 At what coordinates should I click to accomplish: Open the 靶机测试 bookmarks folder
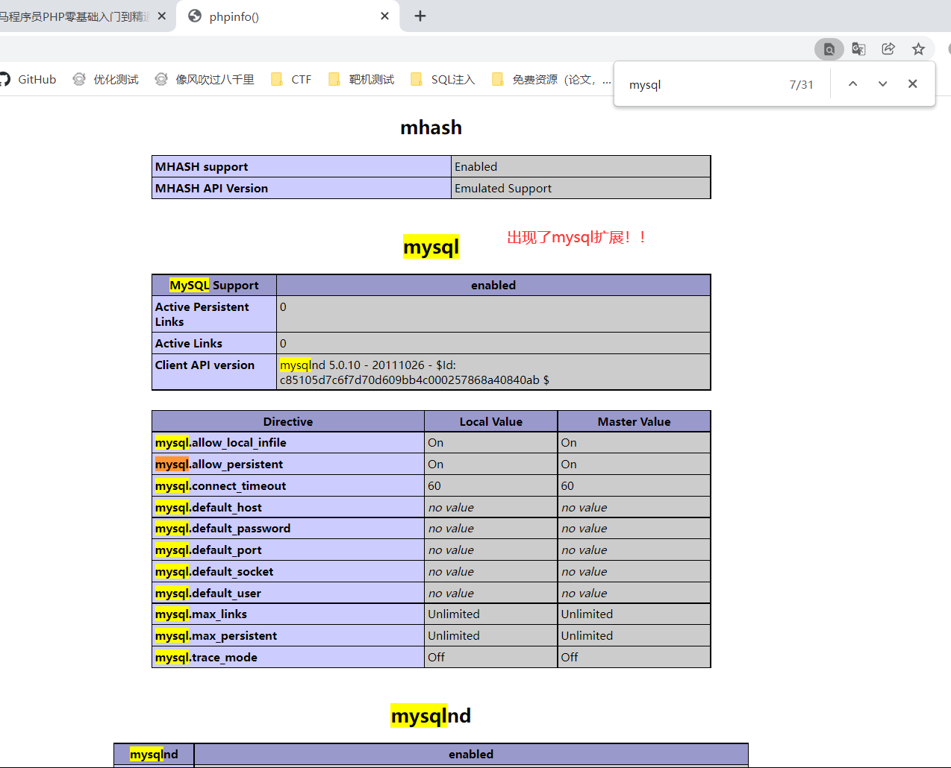tap(361, 79)
